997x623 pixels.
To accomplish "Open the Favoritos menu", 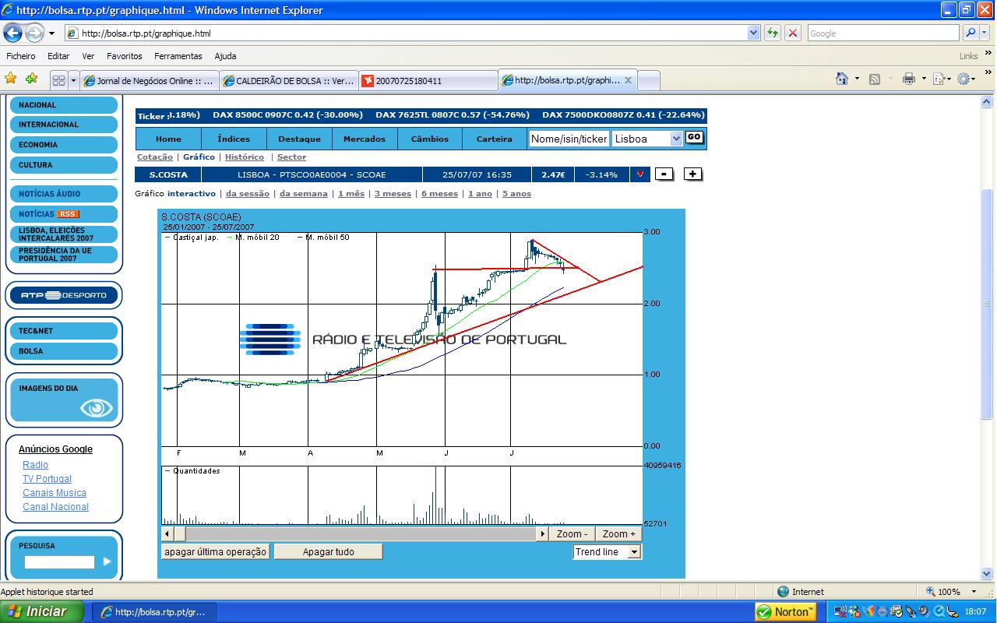I will (x=125, y=56).
